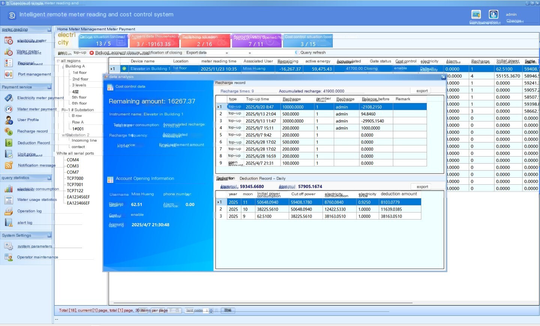The image size is (540, 326).
Task: Collapse the System Settings sidebar section
Action: (x=49, y=235)
